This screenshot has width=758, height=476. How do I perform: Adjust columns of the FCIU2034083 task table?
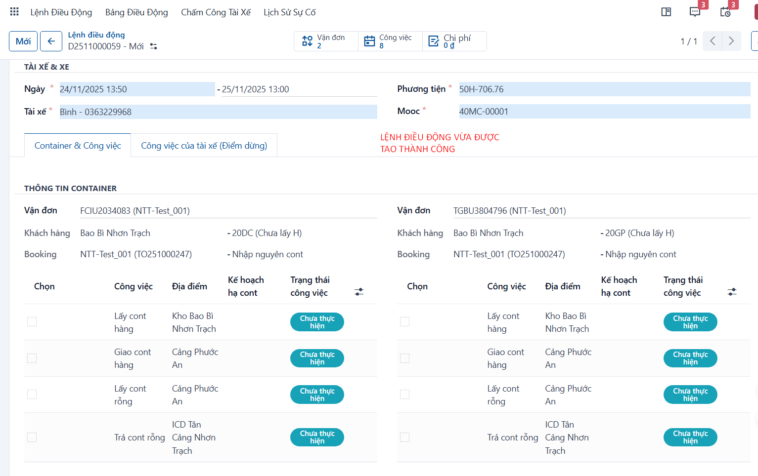pyautogui.click(x=359, y=292)
